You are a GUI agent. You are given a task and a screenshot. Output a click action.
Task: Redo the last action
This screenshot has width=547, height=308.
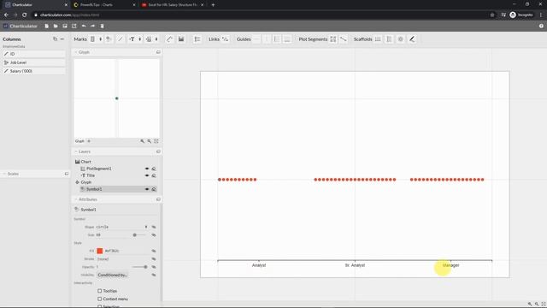(x=93, y=26)
